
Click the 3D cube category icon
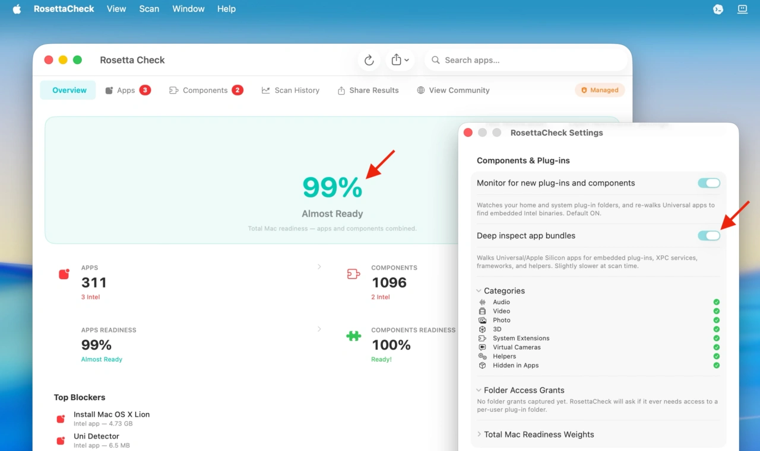(482, 329)
